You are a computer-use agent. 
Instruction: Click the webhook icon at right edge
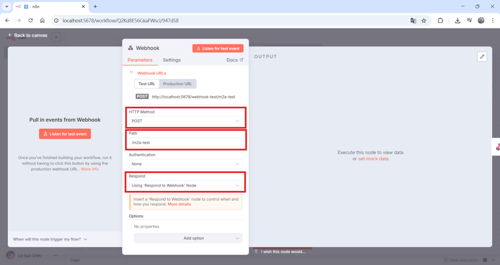(x=498, y=147)
